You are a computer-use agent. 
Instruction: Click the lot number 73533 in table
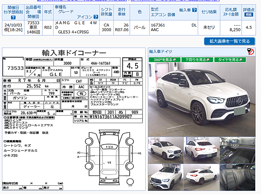33,23
